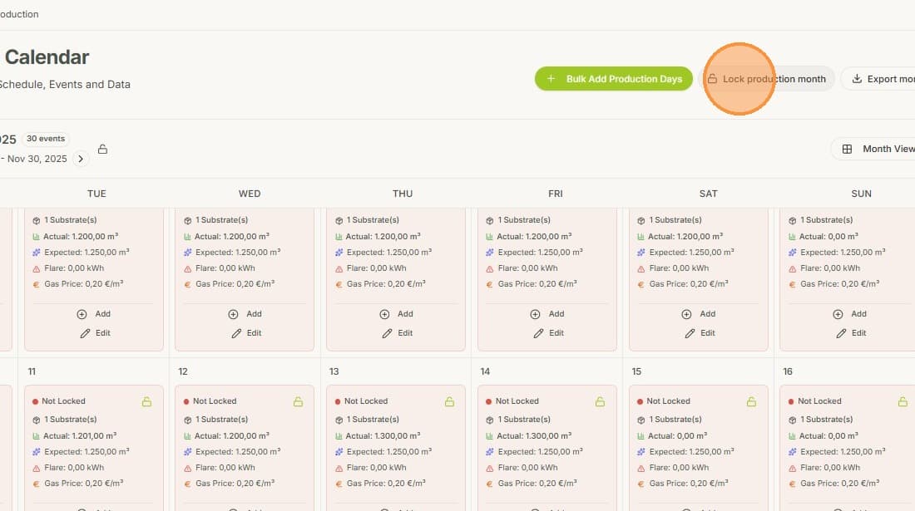Toggle the lock on day 12 card

298,401
